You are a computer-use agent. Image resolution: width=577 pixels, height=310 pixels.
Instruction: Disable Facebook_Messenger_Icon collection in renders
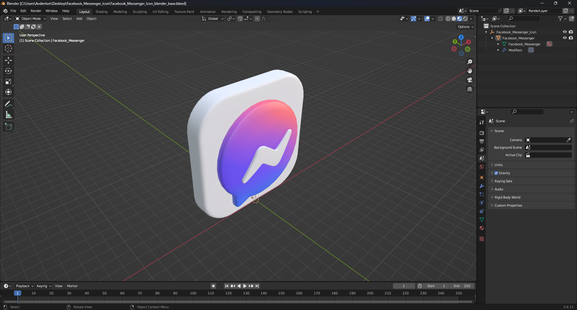(571, 32)
